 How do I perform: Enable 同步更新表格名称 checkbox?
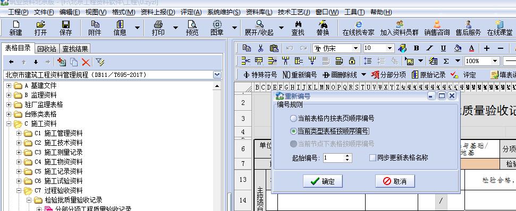(x=373, y=158)
